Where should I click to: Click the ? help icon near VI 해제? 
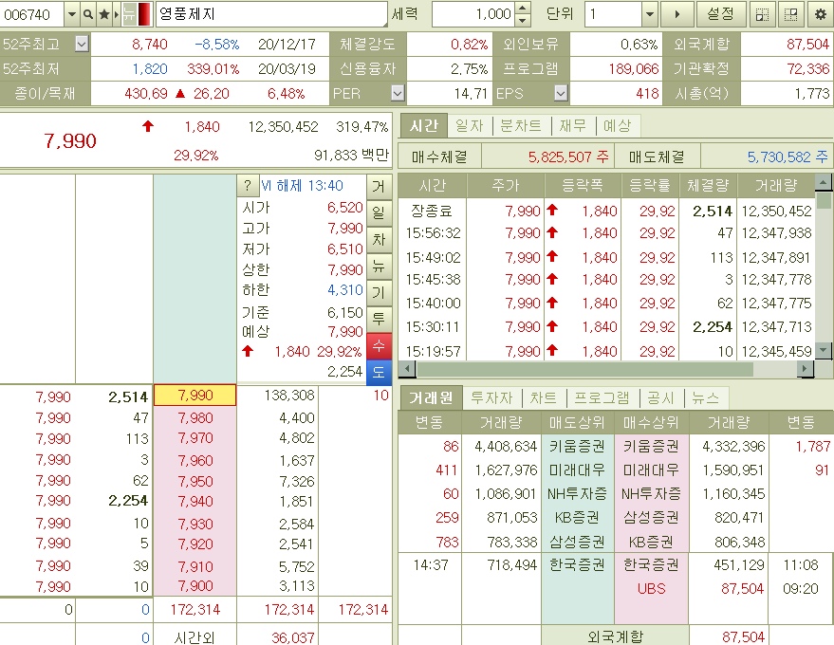248,186
